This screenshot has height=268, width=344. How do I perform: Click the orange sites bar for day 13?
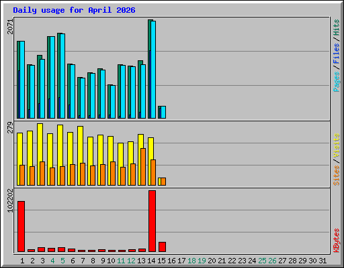pyautogui.click(x=143, y=167)
